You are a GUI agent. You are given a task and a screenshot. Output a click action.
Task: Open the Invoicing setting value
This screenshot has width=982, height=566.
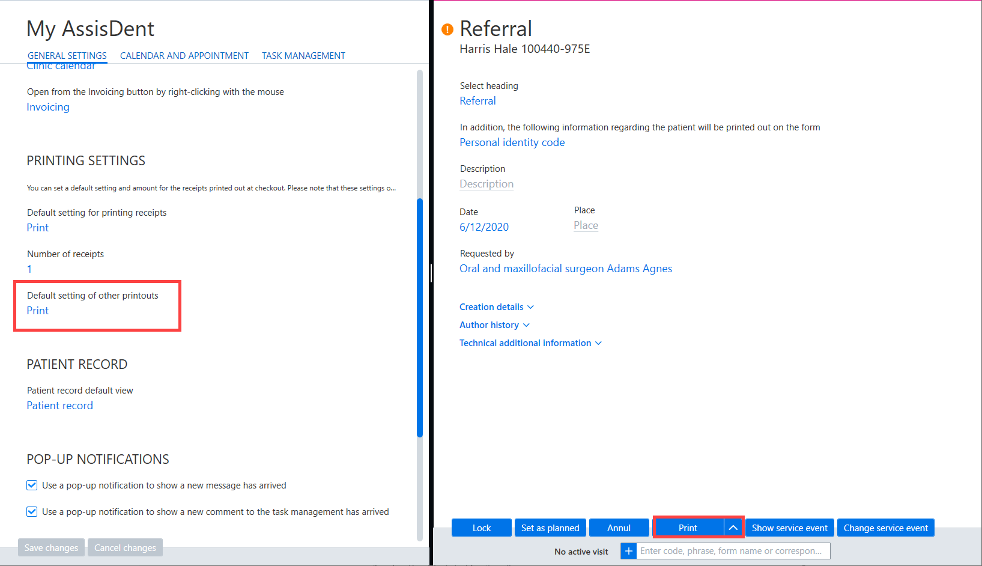click(48, 107)
